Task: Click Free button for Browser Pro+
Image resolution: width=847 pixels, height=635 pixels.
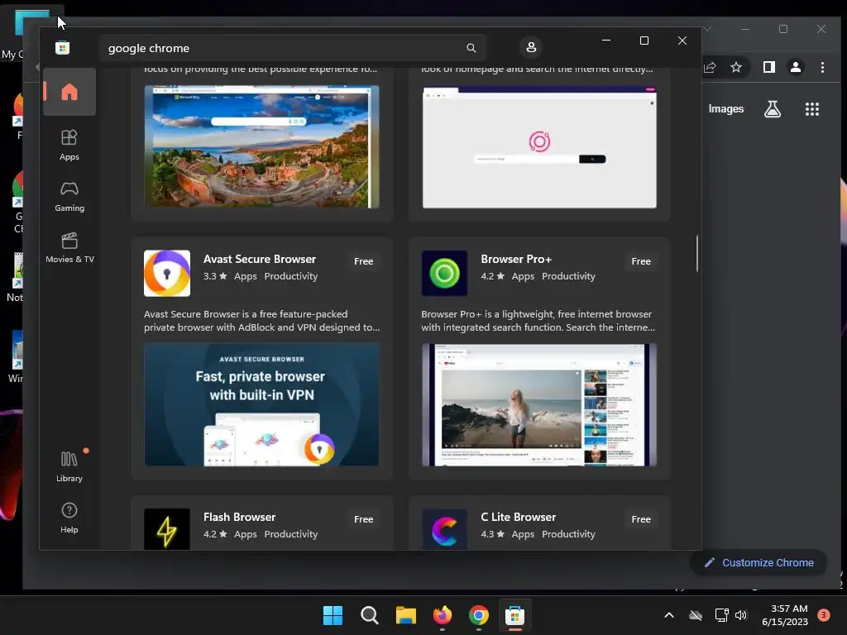Action: [x=641, y=261]
